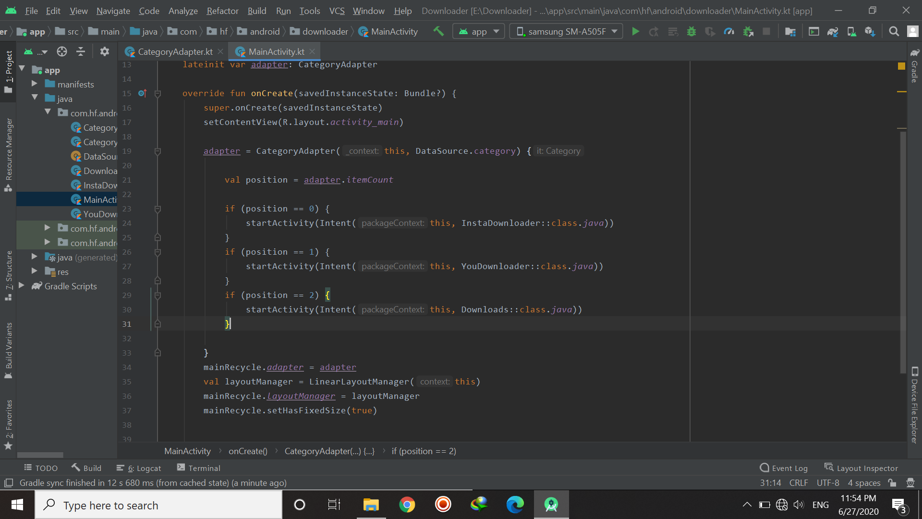Image resolution: width=922 pixels, height=519 pixels.
Task: Open the Build menu
Action: pyautogui.click(x=257, y=11)
